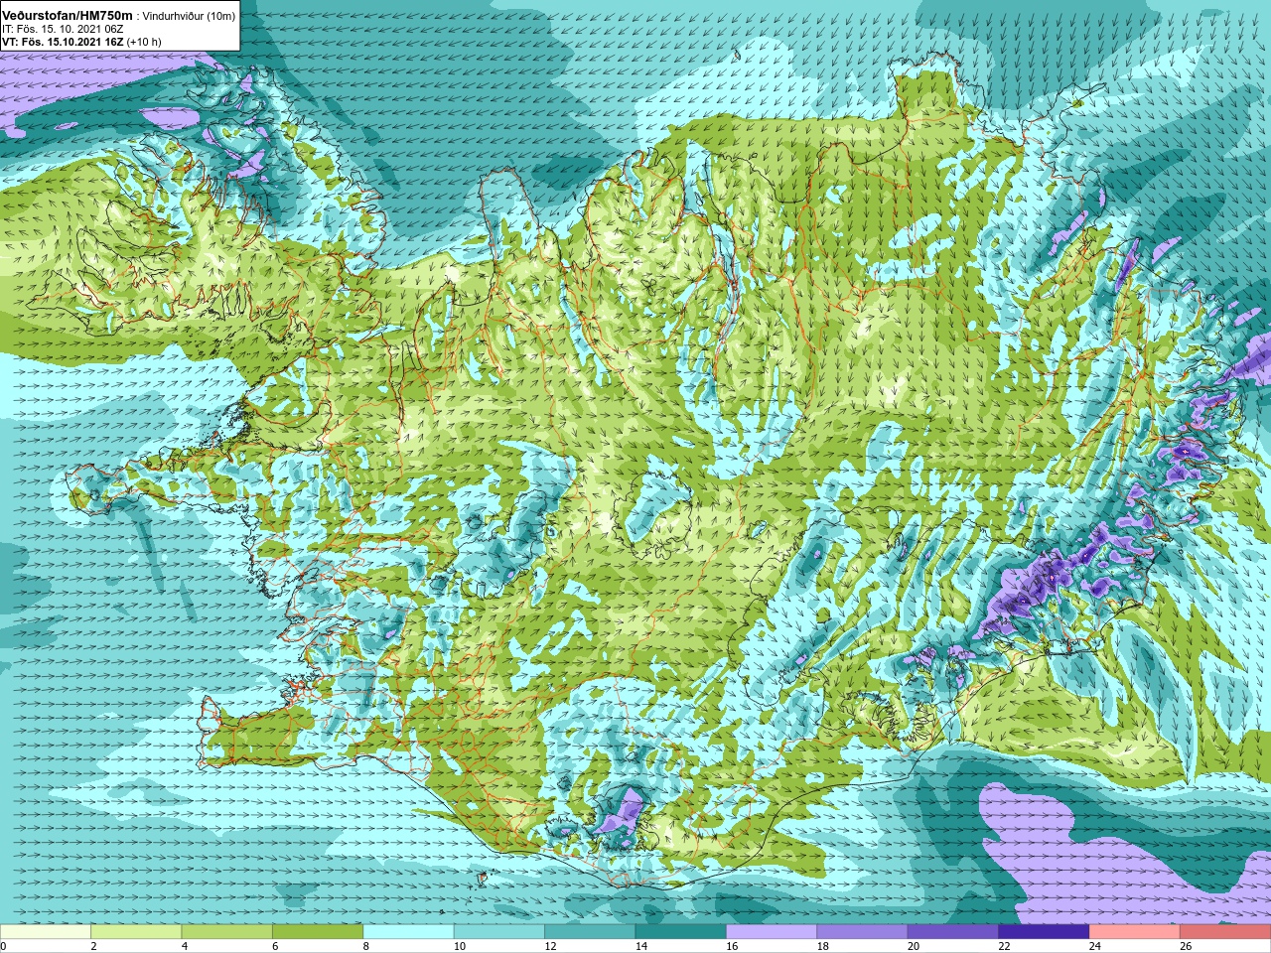Viewport: 1271px width, 953px height.
Task: Click the 22–24 dark indigo legend swatch
Action: [x=1044, y=932]
